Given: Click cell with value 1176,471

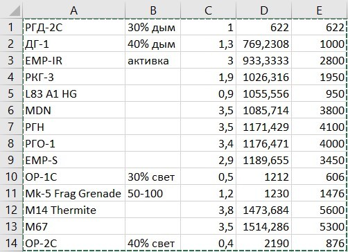Looking at the screenshot, I should point(263,143).
